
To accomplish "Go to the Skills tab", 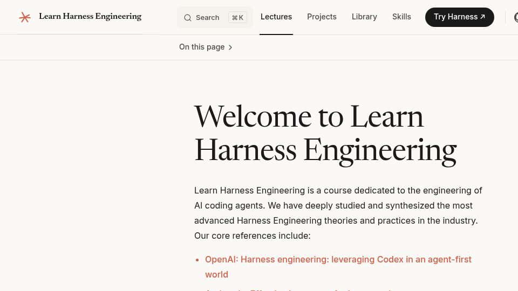I will 401,17.
